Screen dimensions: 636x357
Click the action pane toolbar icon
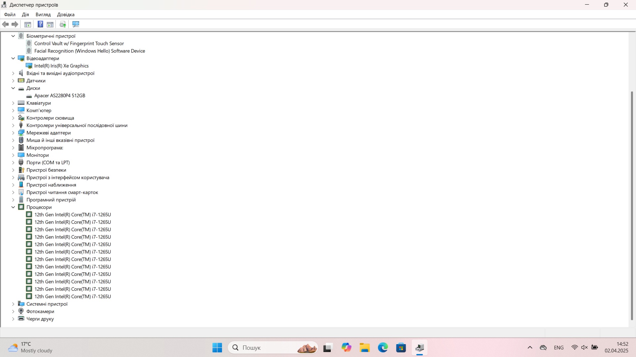tap(50, 24)
